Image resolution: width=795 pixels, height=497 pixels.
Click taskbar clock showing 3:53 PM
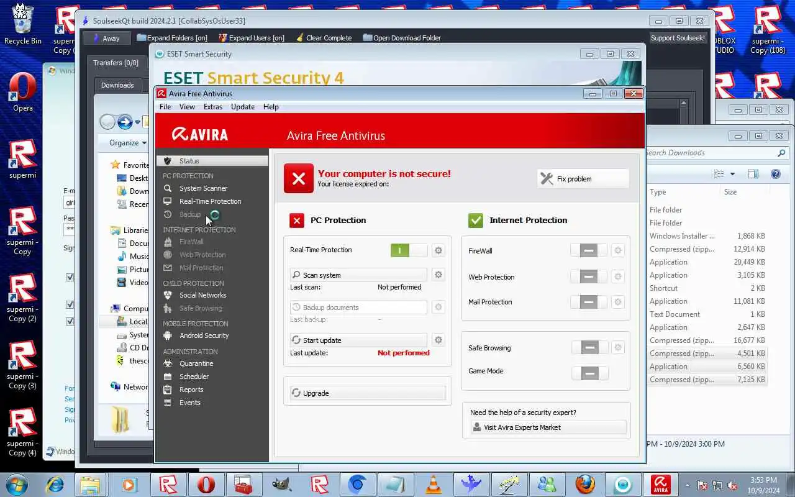763,485
